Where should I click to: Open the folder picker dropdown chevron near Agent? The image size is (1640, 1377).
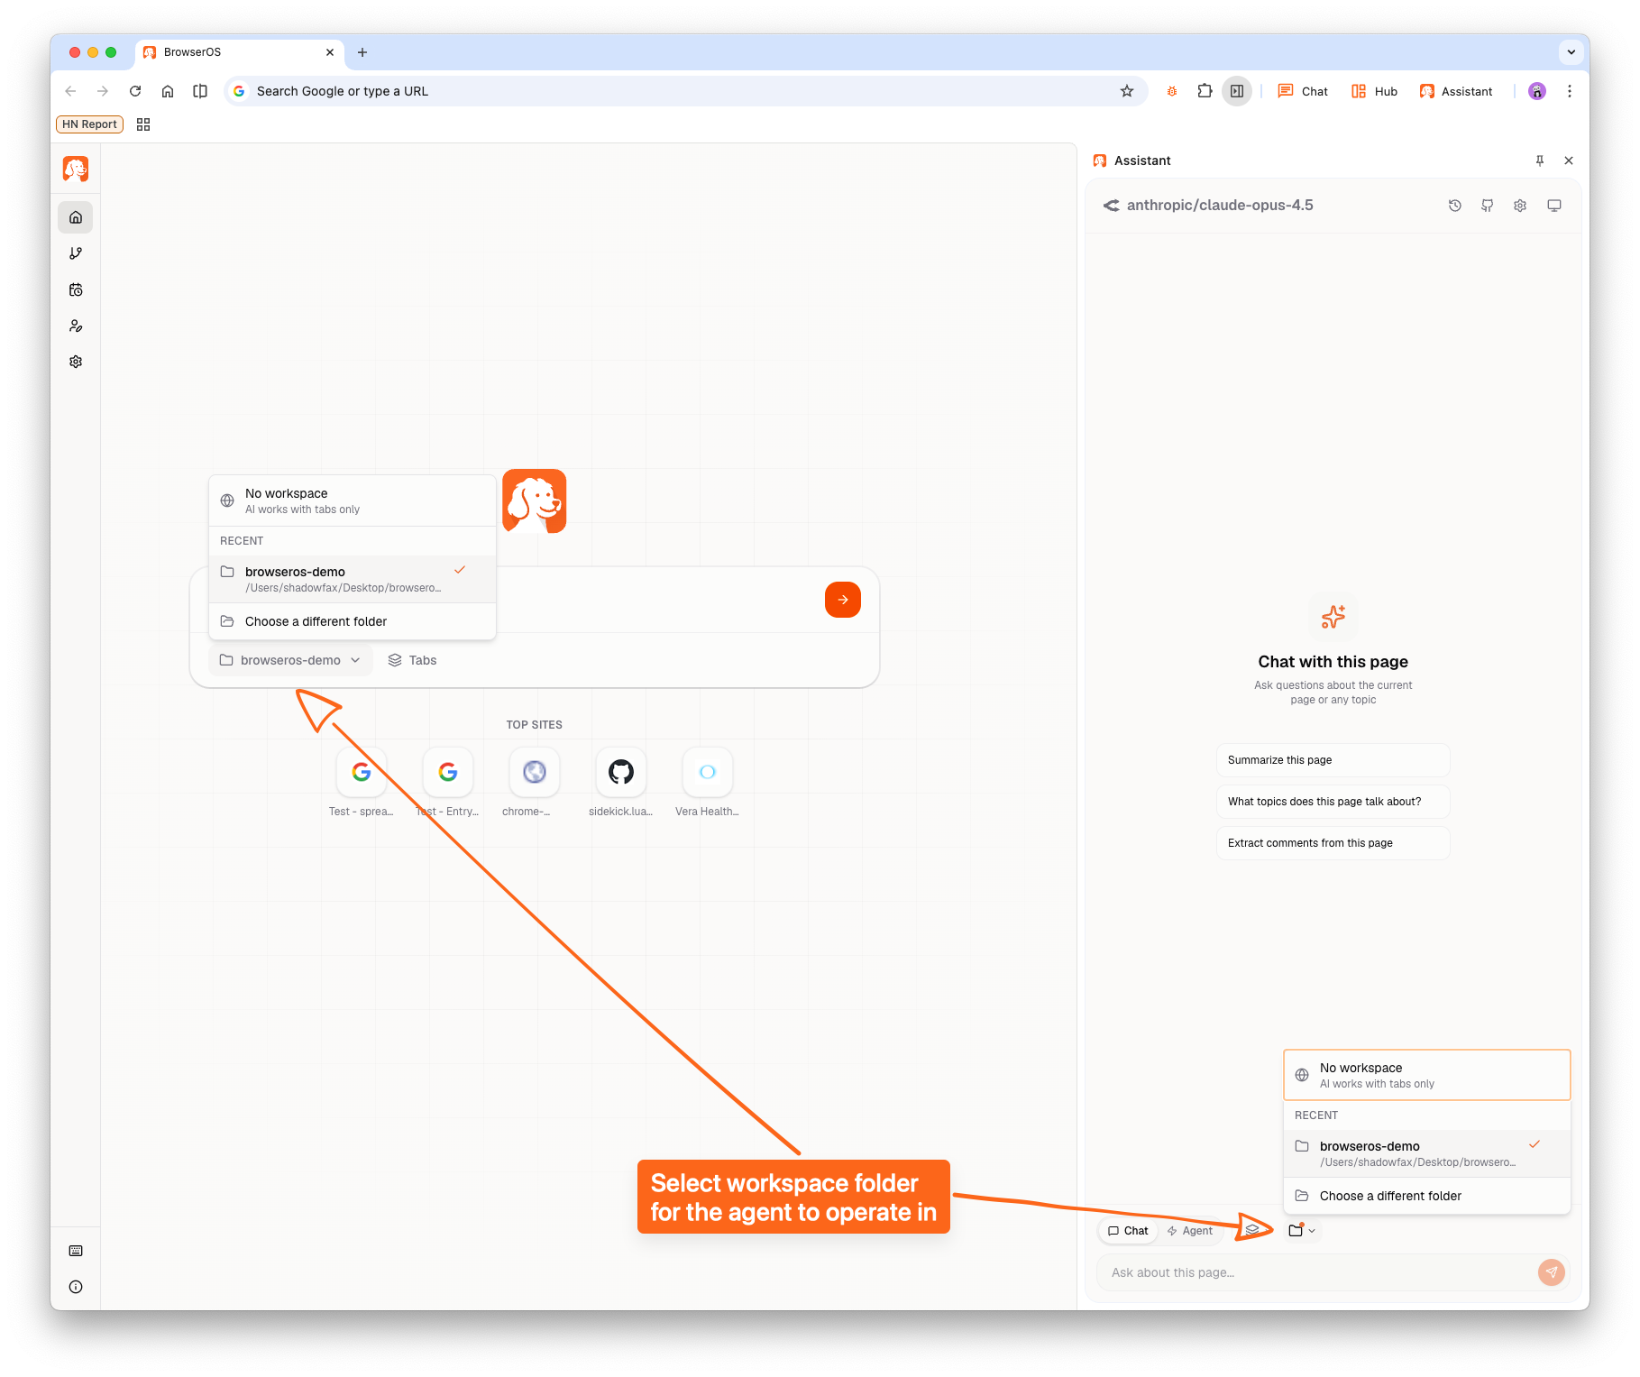1311,1230
